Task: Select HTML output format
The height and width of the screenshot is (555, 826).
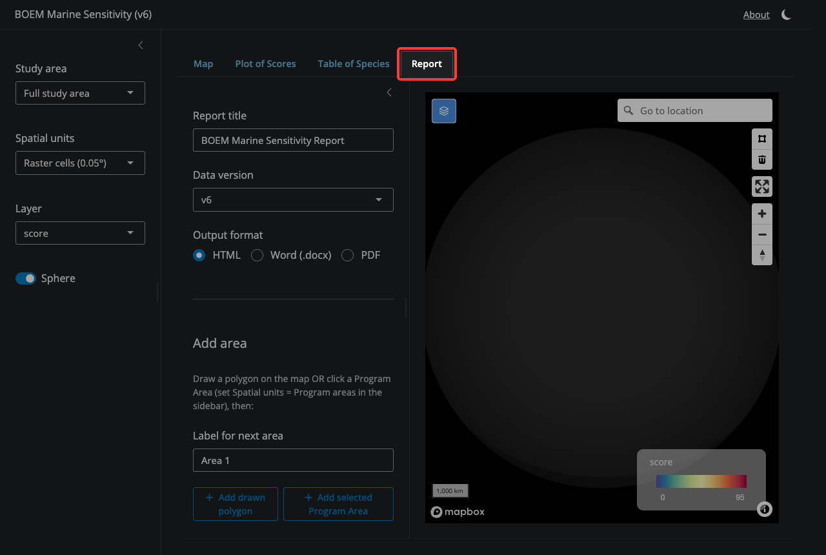Action: [x=199, y=255]
